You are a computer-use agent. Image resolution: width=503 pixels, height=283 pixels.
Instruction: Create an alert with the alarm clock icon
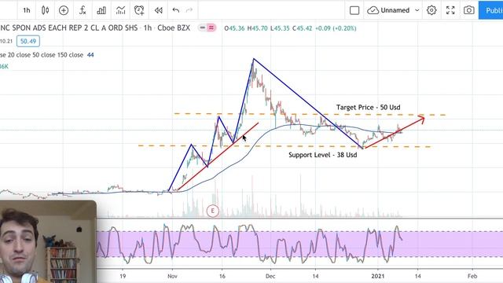pyautogui.click(x=139, y=10)
